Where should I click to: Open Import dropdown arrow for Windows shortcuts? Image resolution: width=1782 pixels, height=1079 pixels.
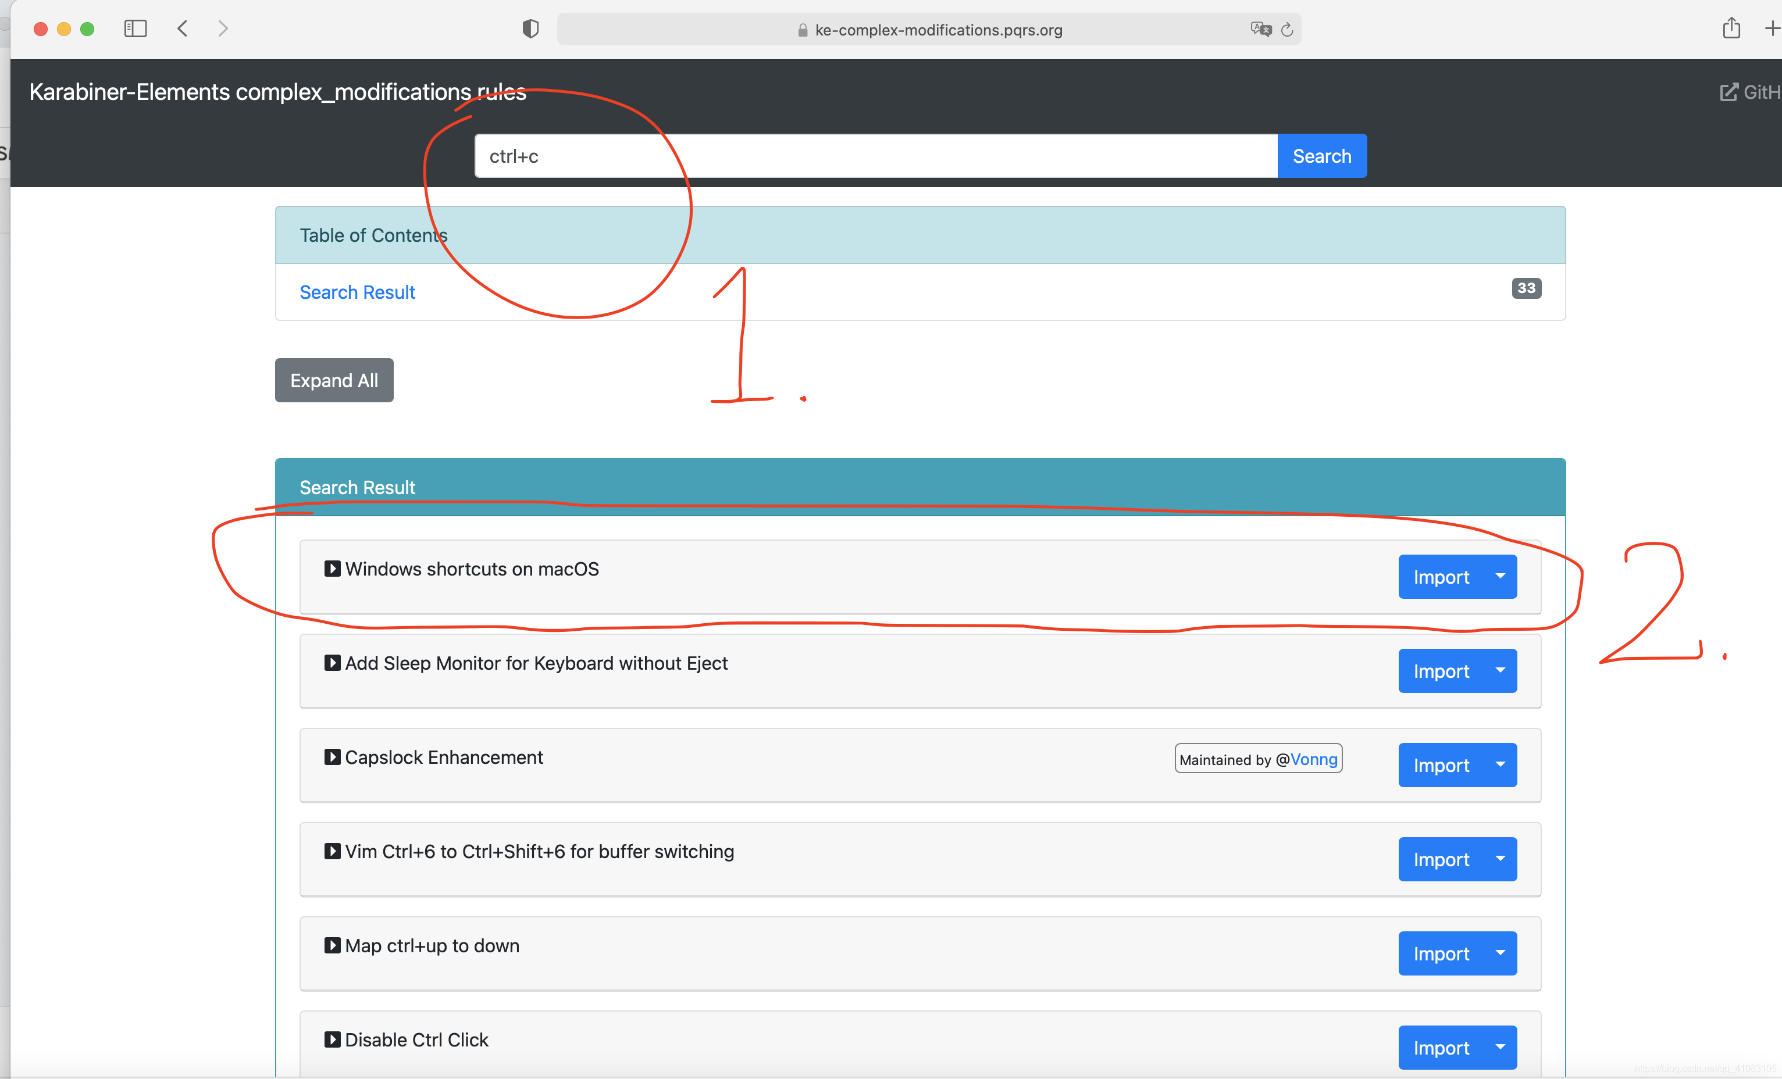click(1500, 576)
